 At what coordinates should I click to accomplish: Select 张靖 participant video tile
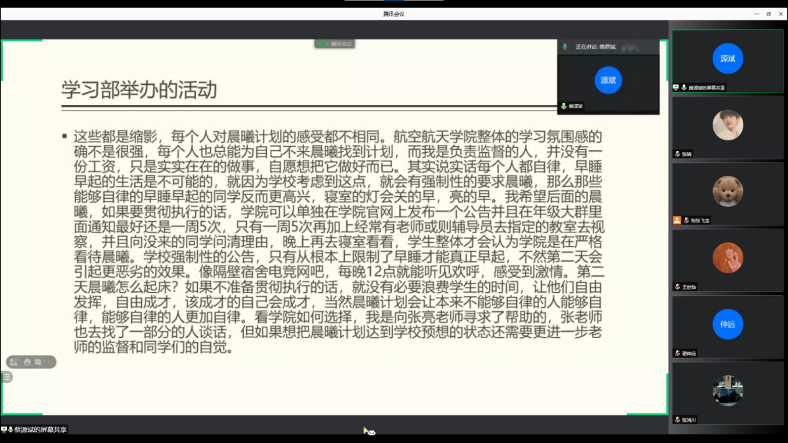click(727, 126)
